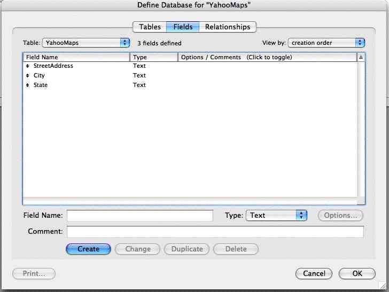389x292 pixels.
Task: Sort by the Field Name column header
Action: click(76, 57)
